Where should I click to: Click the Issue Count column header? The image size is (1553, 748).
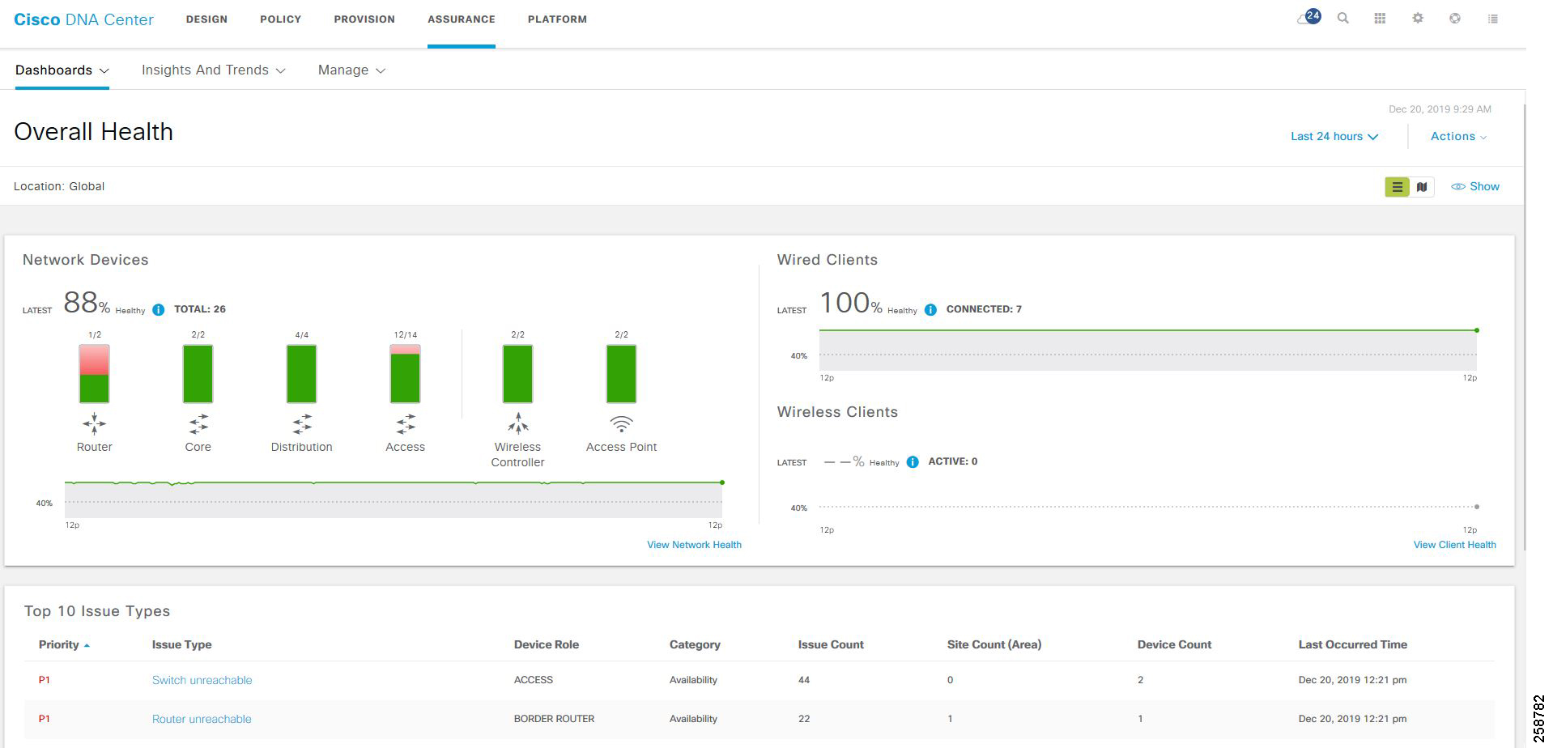coord(831,644)
